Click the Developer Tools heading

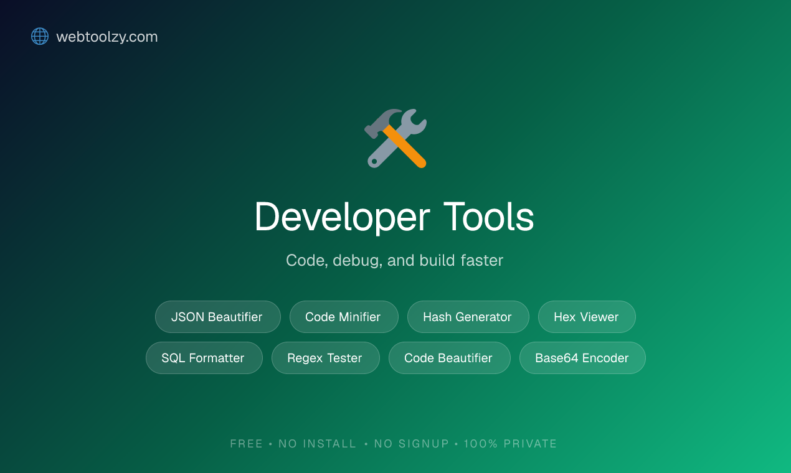(x=394, y=217)
